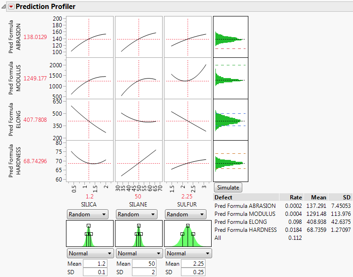Image resolution: width=353 pixels, height=277 pixels.
Task: Open the SILANE Random dropdown
Action: click(137, 214)
